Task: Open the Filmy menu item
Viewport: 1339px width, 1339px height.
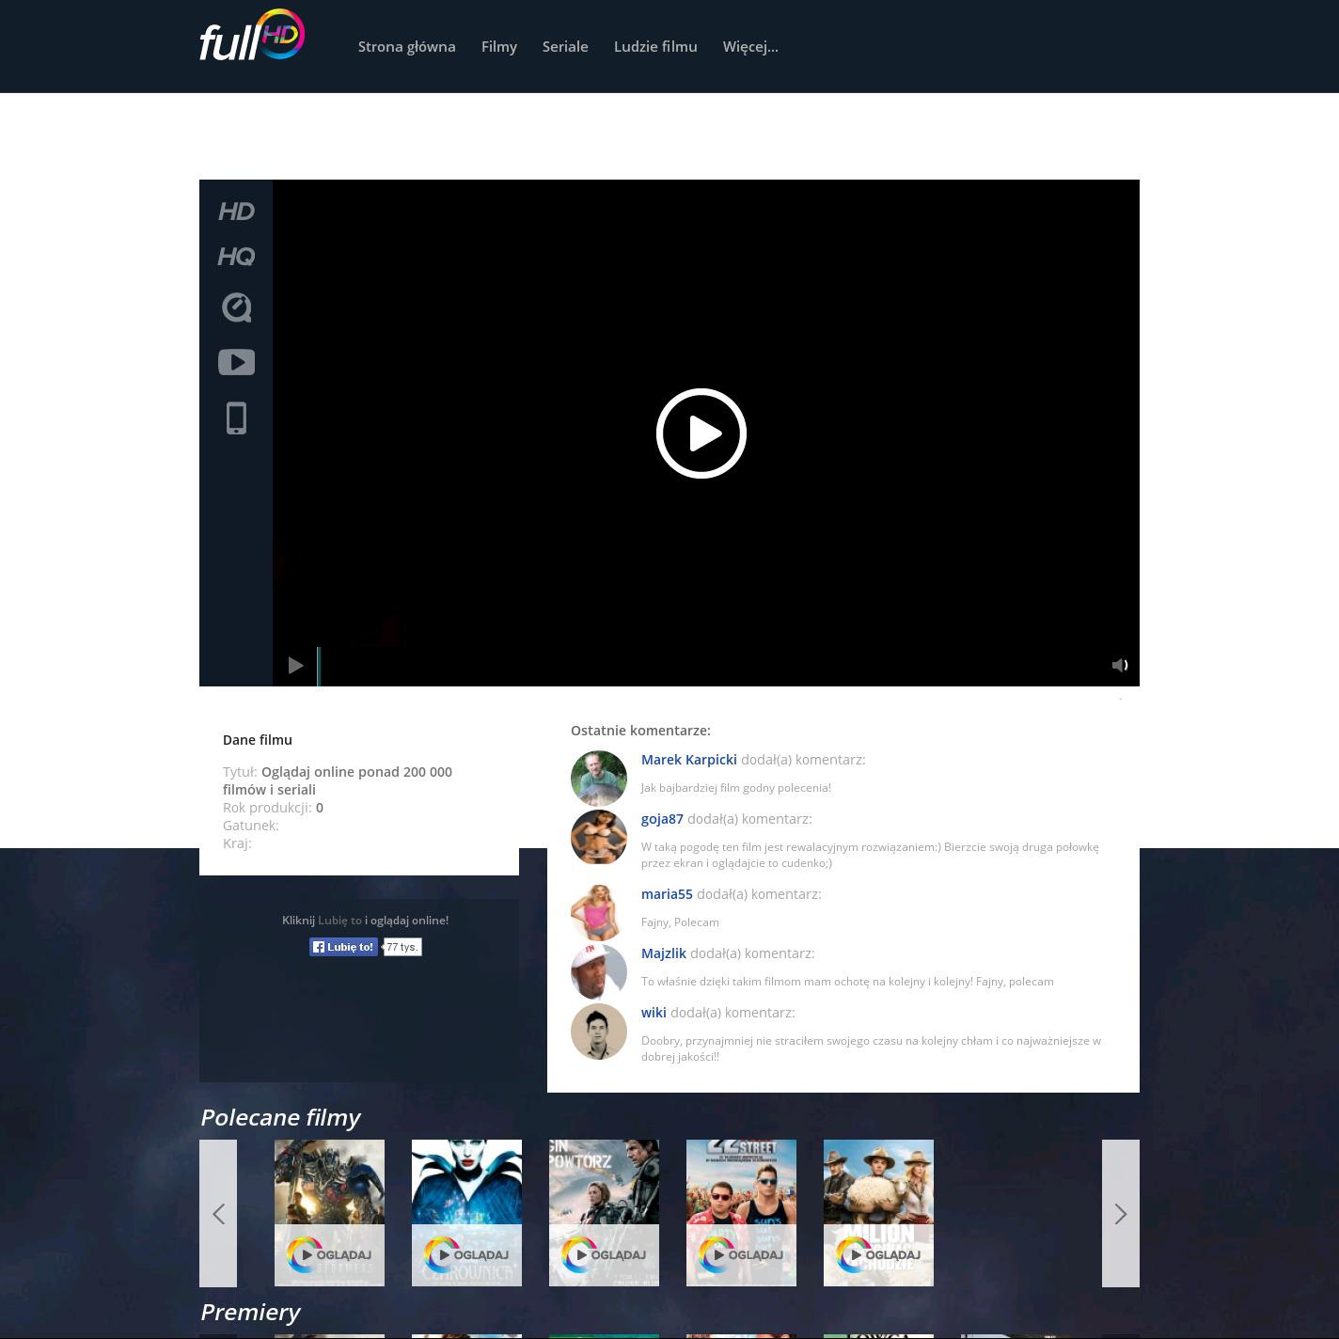Action: coord(498,47)
